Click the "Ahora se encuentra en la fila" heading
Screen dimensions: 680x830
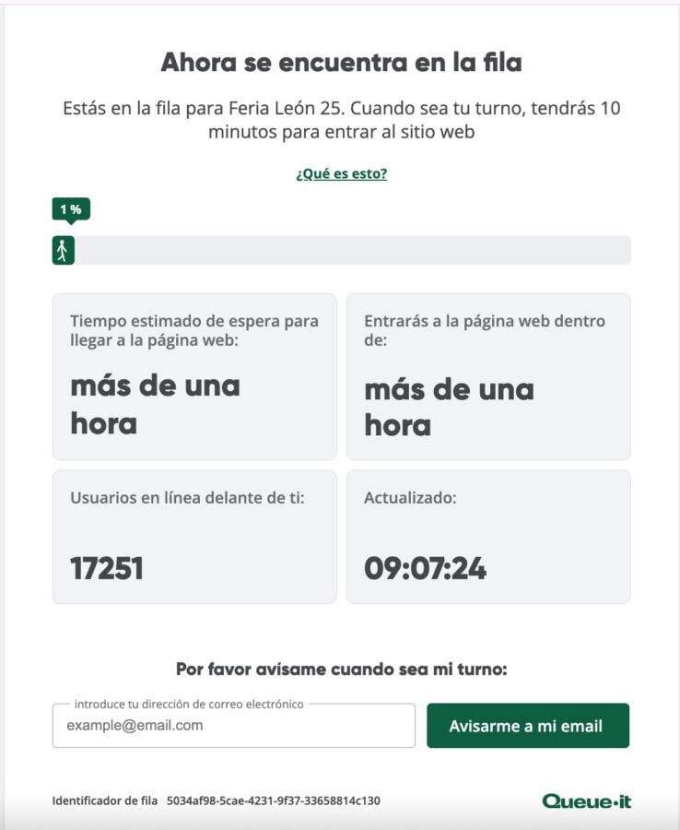point(341,62)
